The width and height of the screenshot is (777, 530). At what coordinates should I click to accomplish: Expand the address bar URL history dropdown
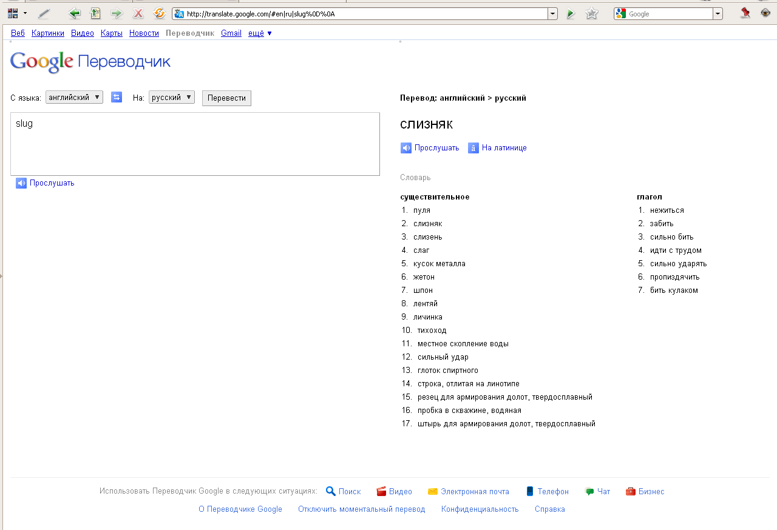click(x=552, y=13)
